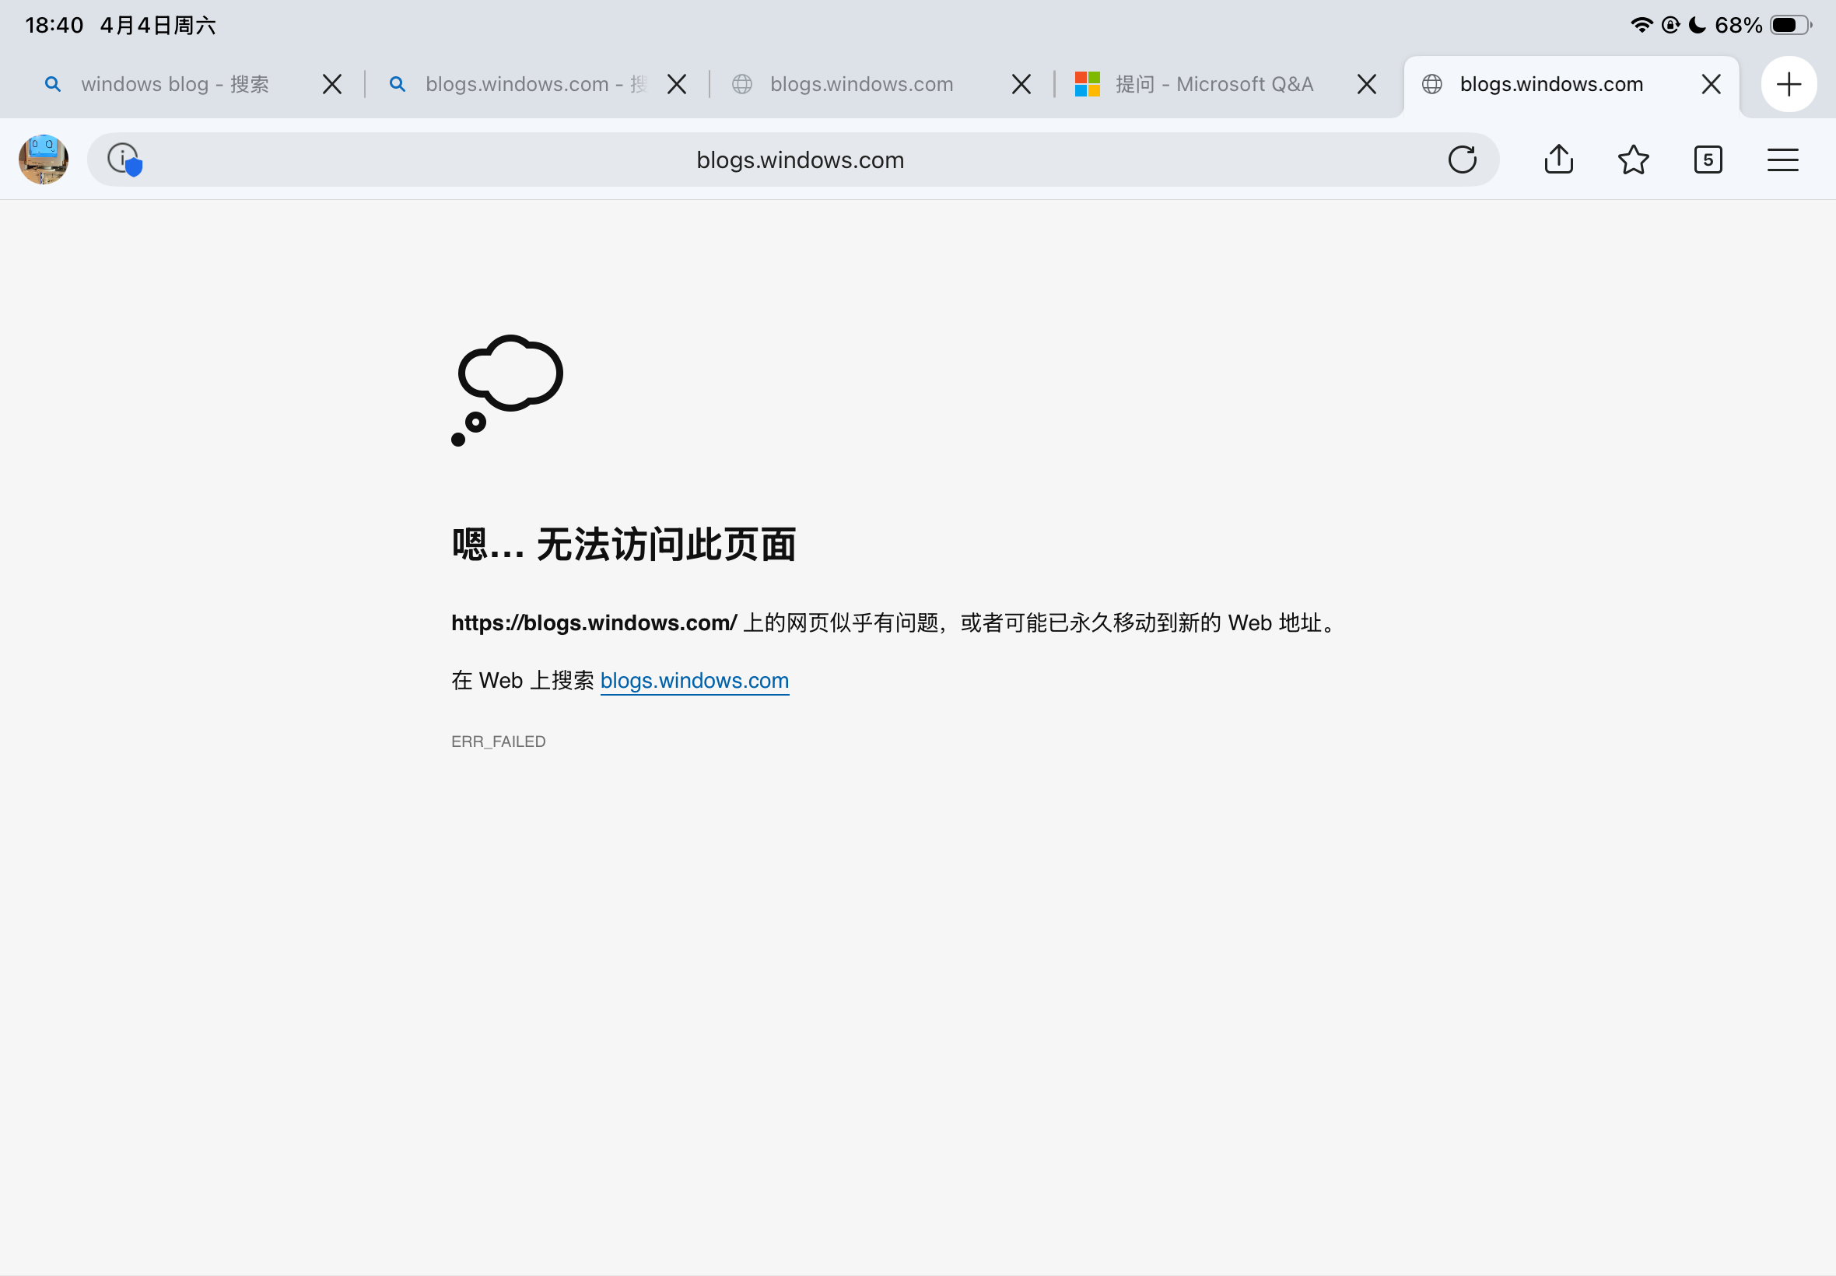The width and height of the screenshot is (1836, 1276).
Task: Bookmark the page with the star icon
Action: coord(1633,160)
